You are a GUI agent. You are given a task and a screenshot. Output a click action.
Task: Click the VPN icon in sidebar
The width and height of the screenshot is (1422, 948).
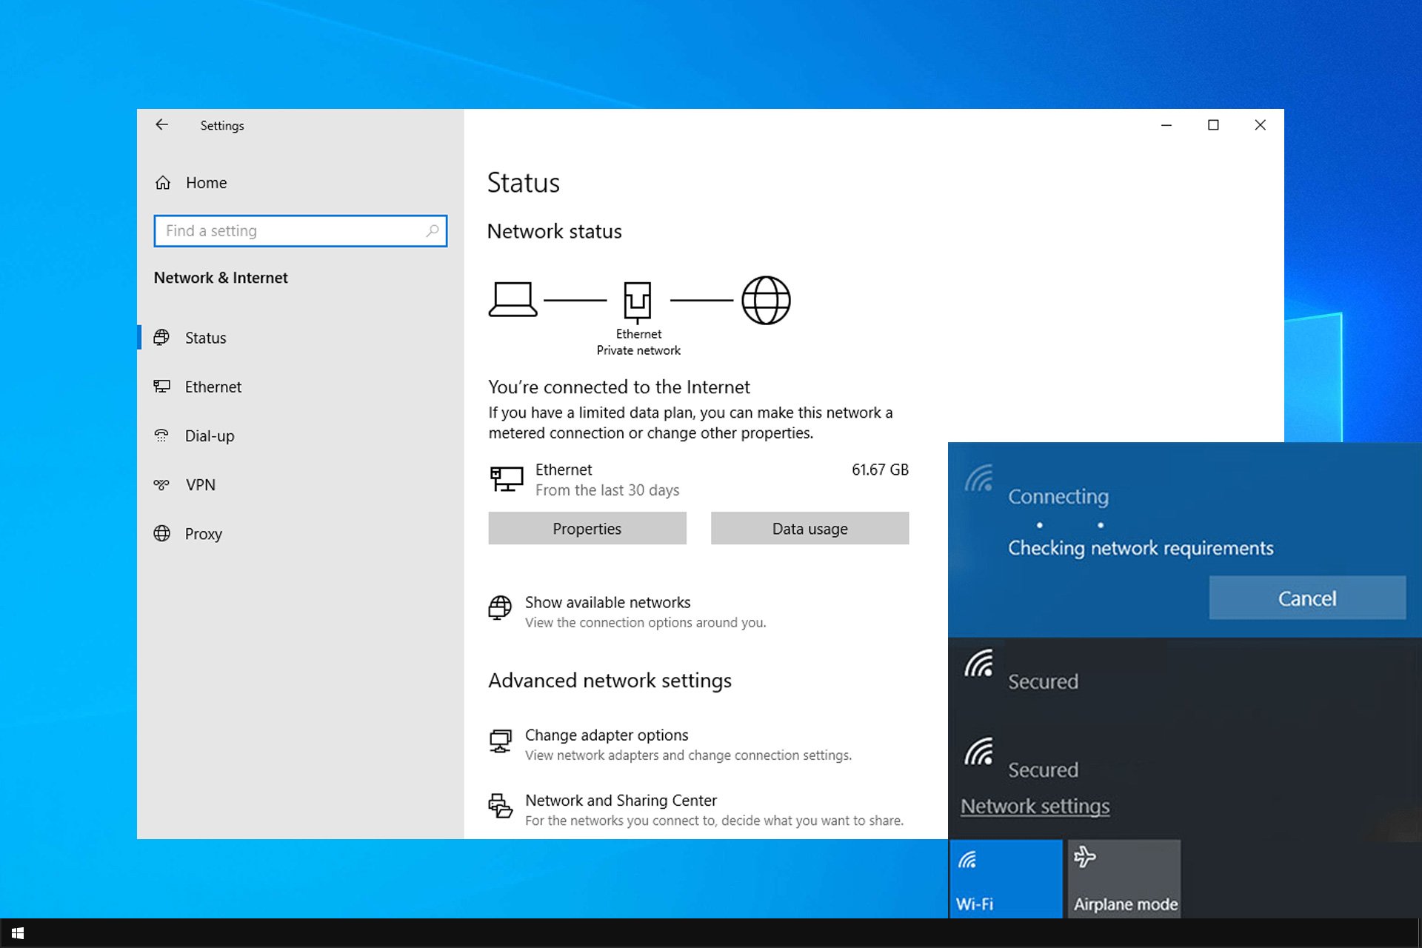[x=161, y=484]
